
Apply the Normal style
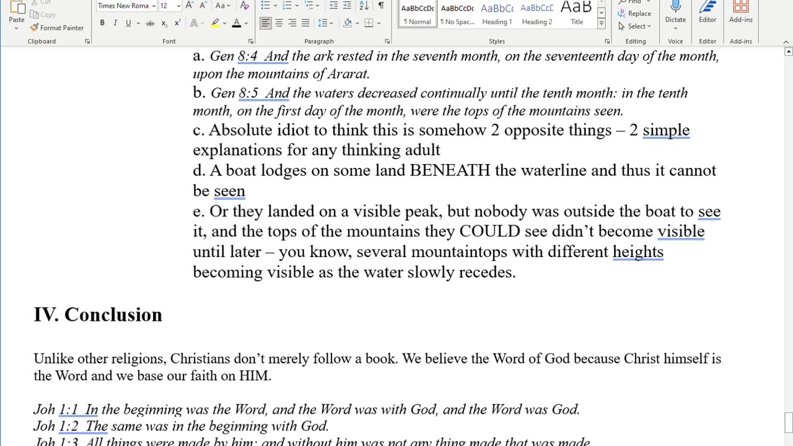418,14
